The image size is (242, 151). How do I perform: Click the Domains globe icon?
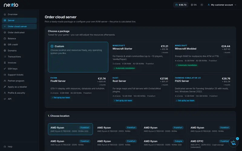coord(5,50)
